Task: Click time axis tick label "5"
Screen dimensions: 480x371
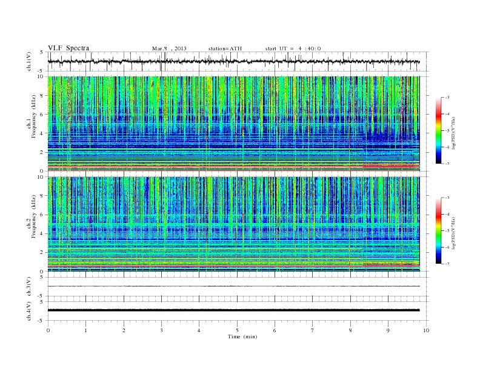Action: (x=237, y=330)
